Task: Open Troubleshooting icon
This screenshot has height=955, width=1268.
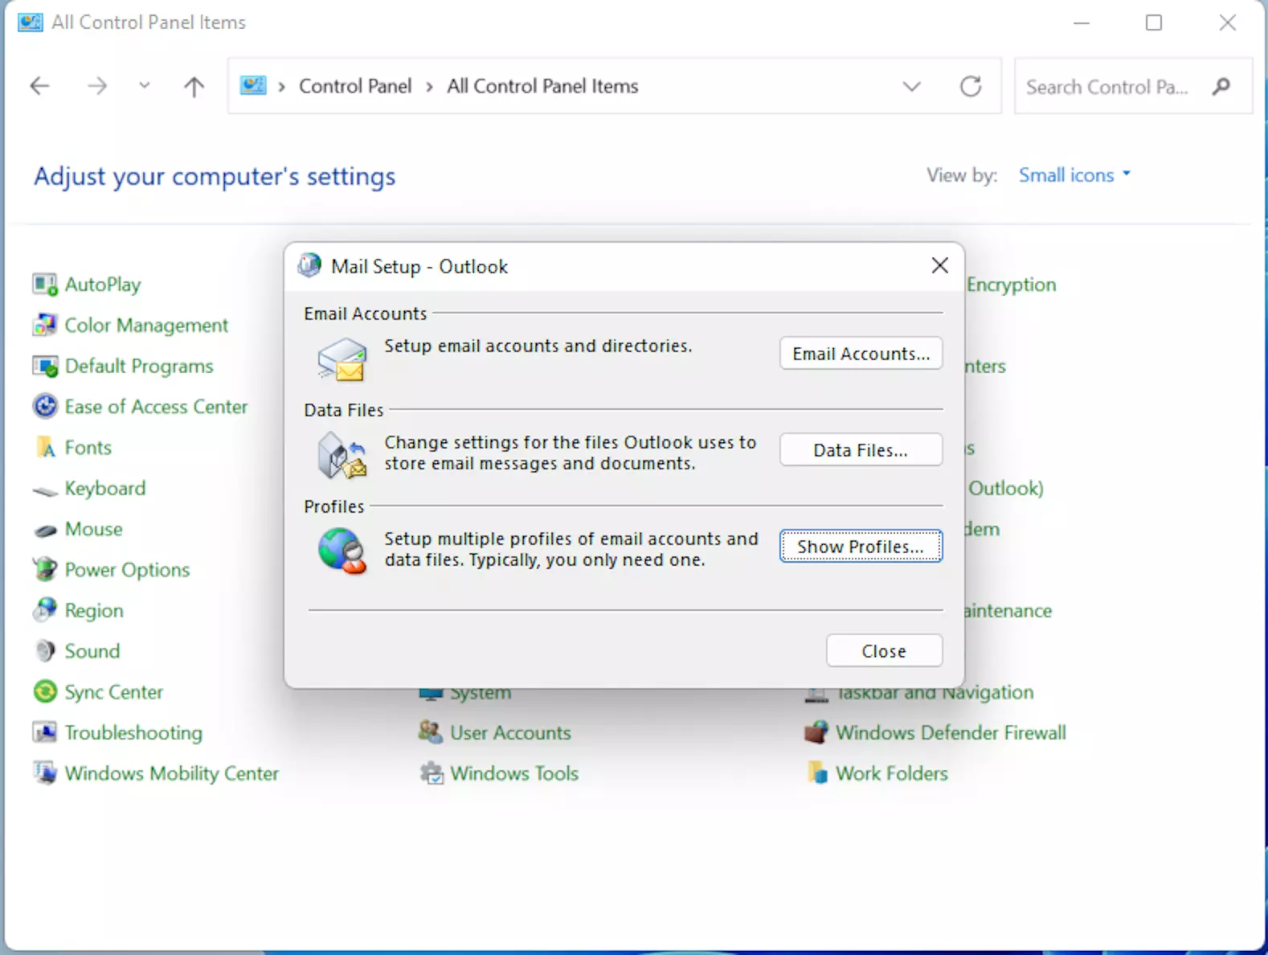Action: click(x=45, y=732)
